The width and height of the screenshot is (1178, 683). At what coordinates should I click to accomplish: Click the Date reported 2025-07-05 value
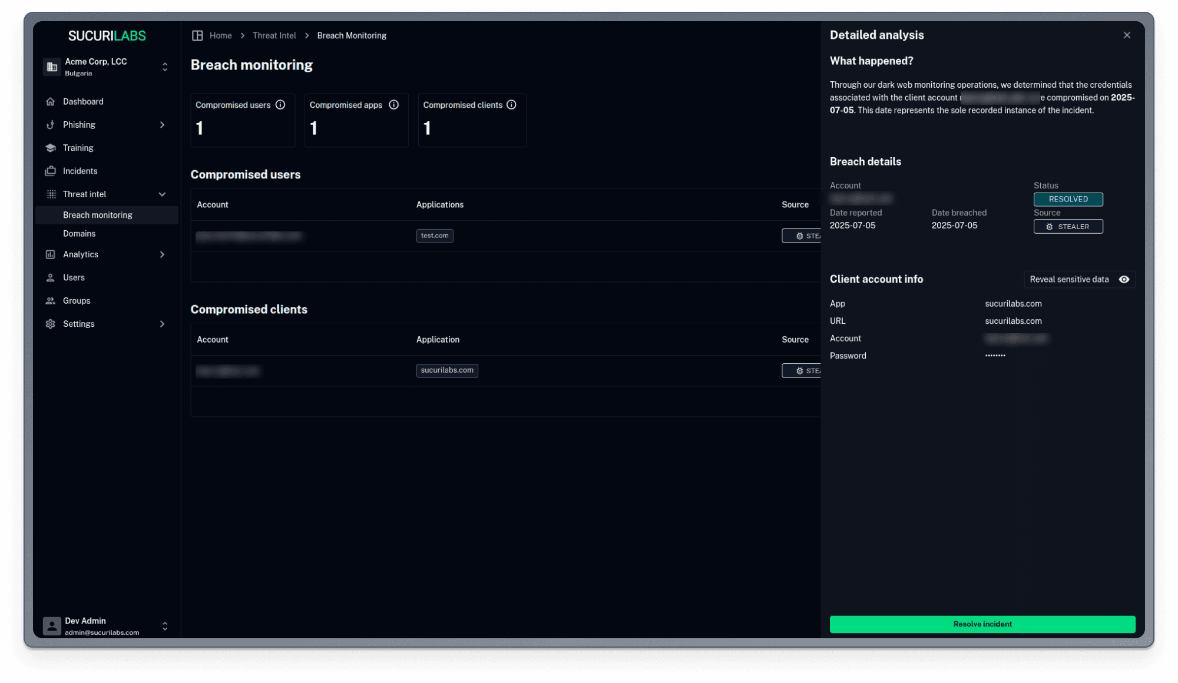[x=852, y=226]
